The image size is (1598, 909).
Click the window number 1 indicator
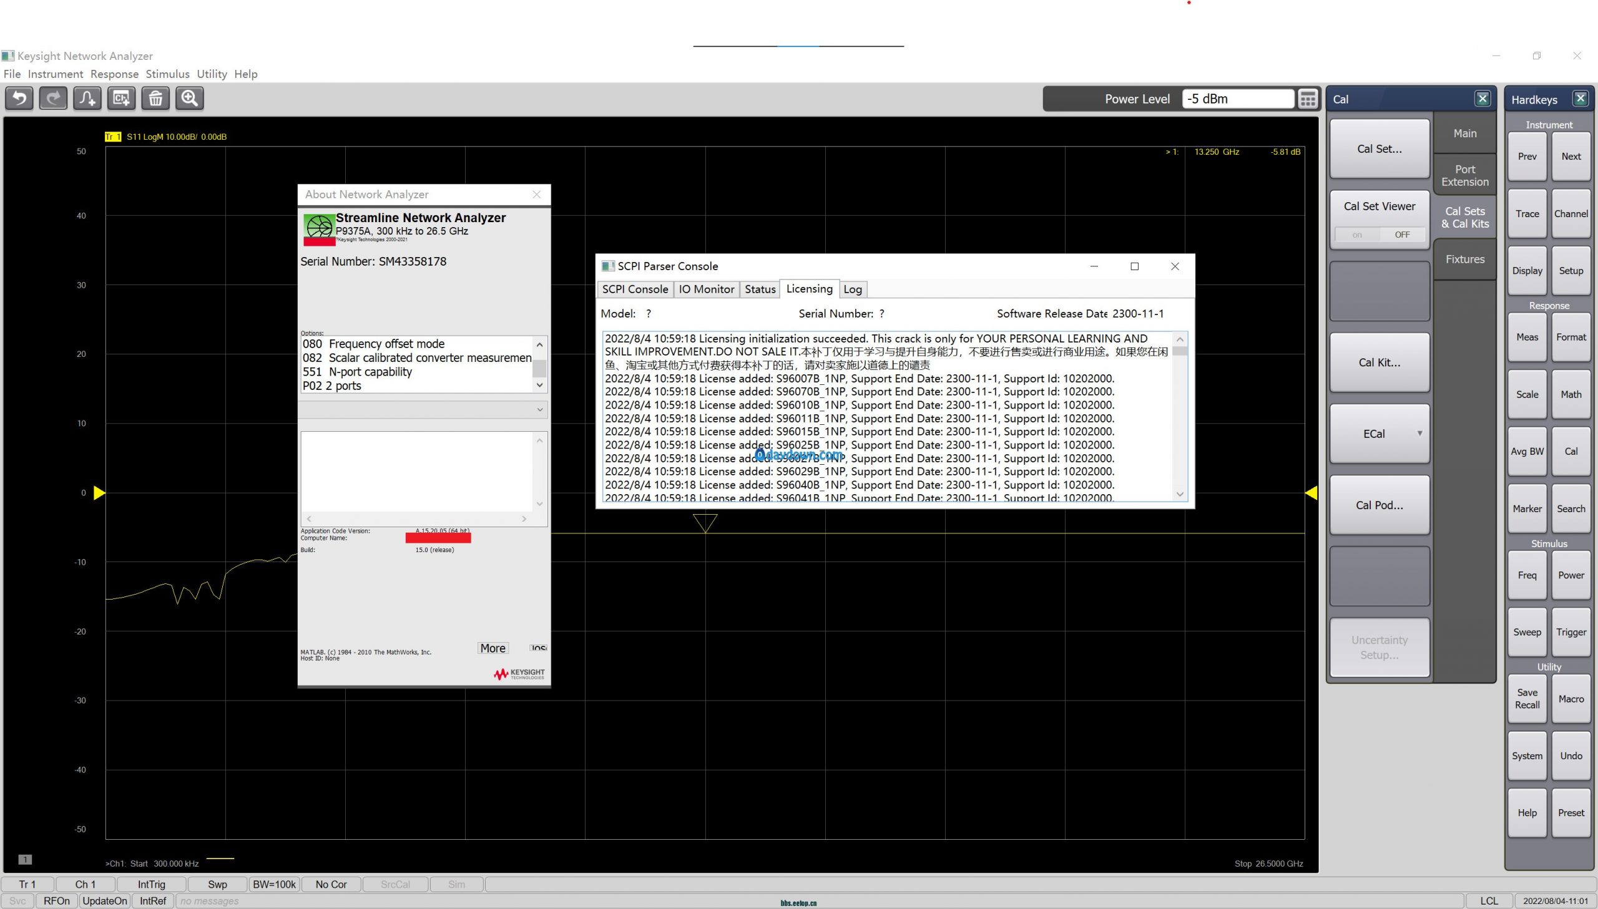tap(25, 860)
